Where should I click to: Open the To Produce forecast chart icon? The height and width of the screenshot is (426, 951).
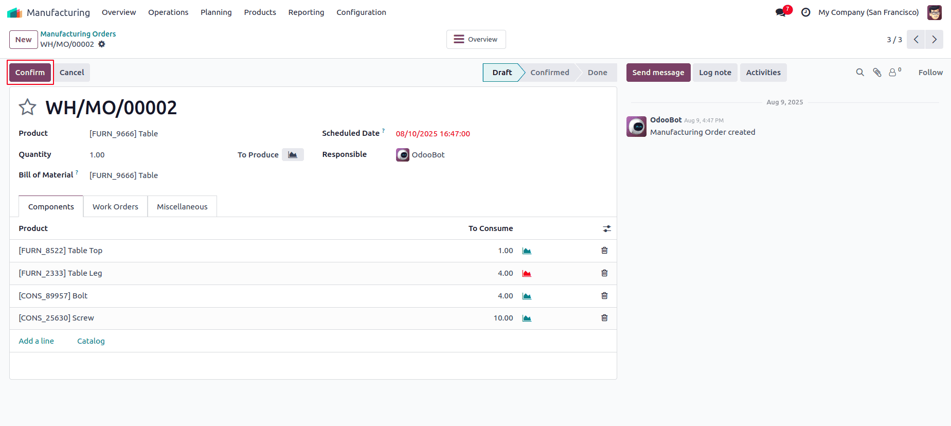point(293,155)
